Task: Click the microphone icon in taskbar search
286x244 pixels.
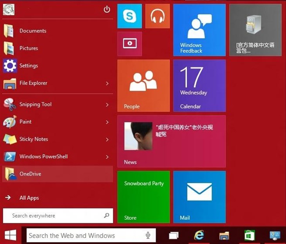Action: 148,235
